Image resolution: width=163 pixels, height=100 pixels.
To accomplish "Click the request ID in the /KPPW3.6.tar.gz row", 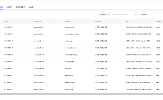I will [x=138, y=83].
